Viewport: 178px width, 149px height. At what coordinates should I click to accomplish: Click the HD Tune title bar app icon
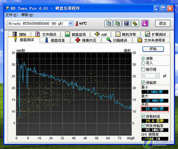tap(7, 8)
